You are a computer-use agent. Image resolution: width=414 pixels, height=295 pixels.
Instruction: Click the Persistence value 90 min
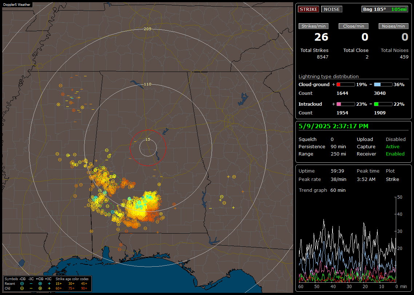point(338,146)
